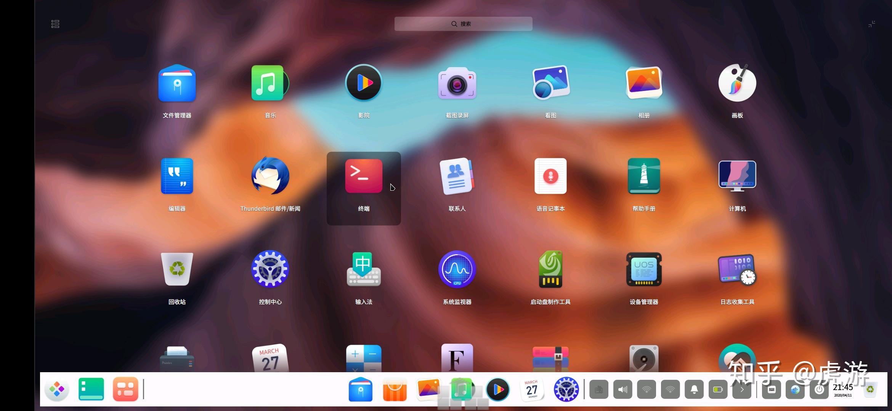Exit fullscreen launcher mode
892x411 pixels.
871,24
